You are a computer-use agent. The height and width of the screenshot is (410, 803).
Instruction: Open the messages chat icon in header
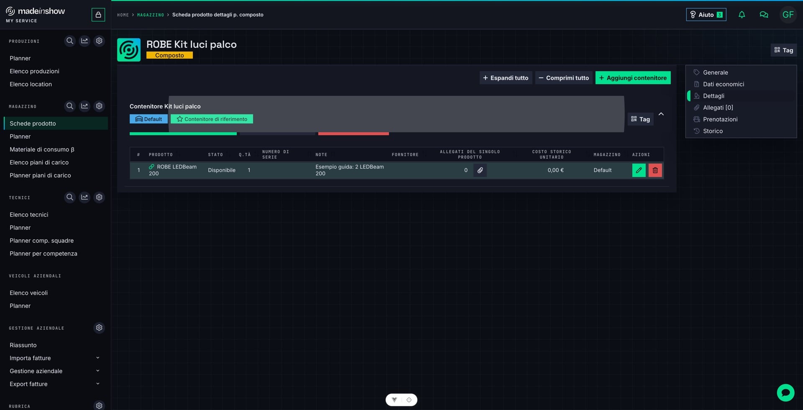[764, 15]
